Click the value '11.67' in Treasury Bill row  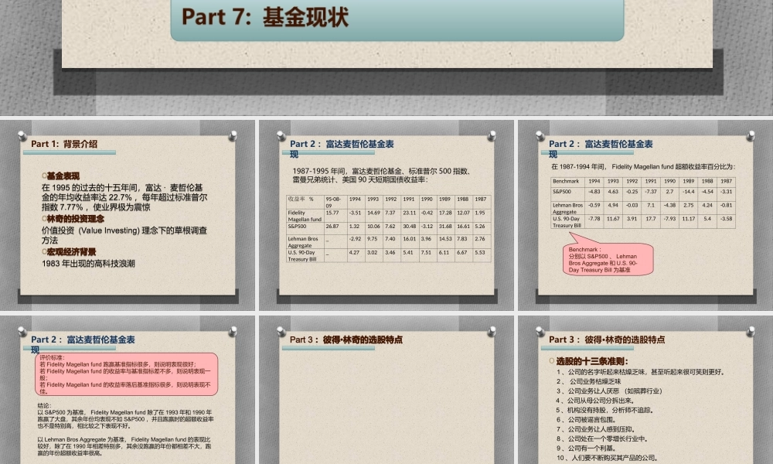tap(613, 219)
